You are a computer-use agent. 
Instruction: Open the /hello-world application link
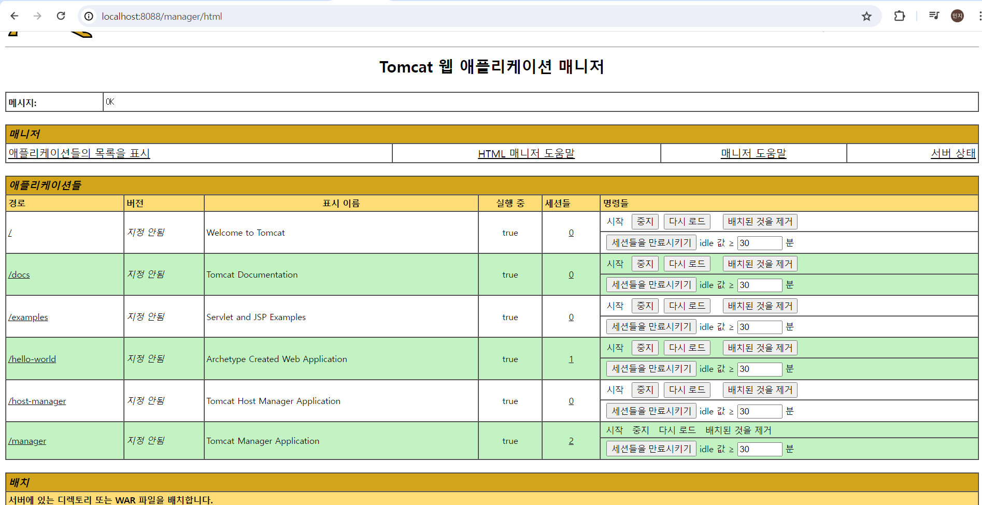pyautogui.click(x=32, y=359)
